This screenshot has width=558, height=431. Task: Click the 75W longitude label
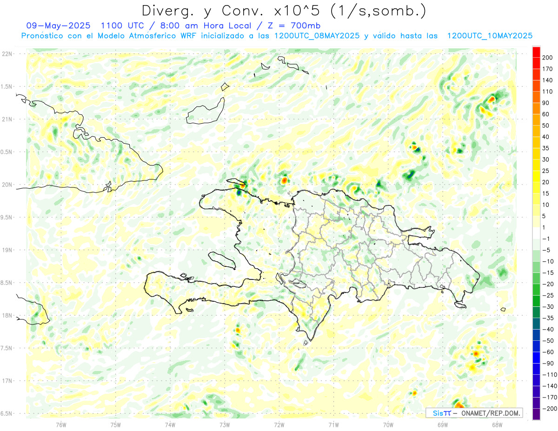[116, 424]
